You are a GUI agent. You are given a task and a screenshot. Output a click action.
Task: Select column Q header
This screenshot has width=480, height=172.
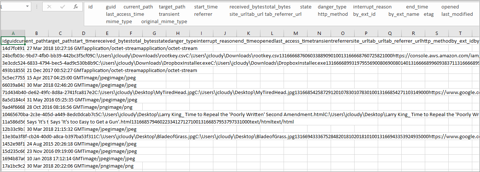pos(390,33)
